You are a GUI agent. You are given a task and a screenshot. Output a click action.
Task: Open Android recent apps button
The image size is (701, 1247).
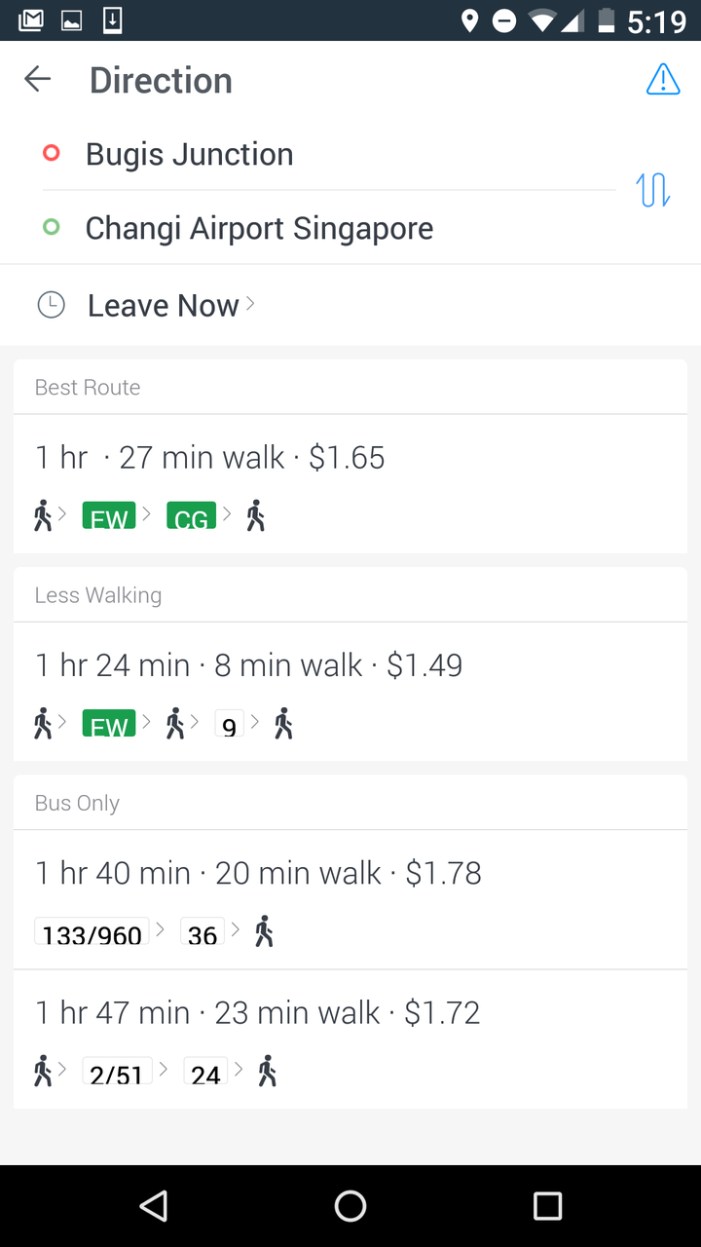(x=547, y=1206)
